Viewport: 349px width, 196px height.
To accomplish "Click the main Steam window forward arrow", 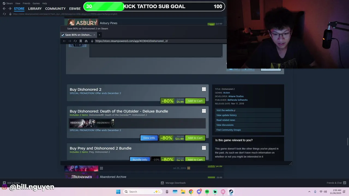I will 10,9.
